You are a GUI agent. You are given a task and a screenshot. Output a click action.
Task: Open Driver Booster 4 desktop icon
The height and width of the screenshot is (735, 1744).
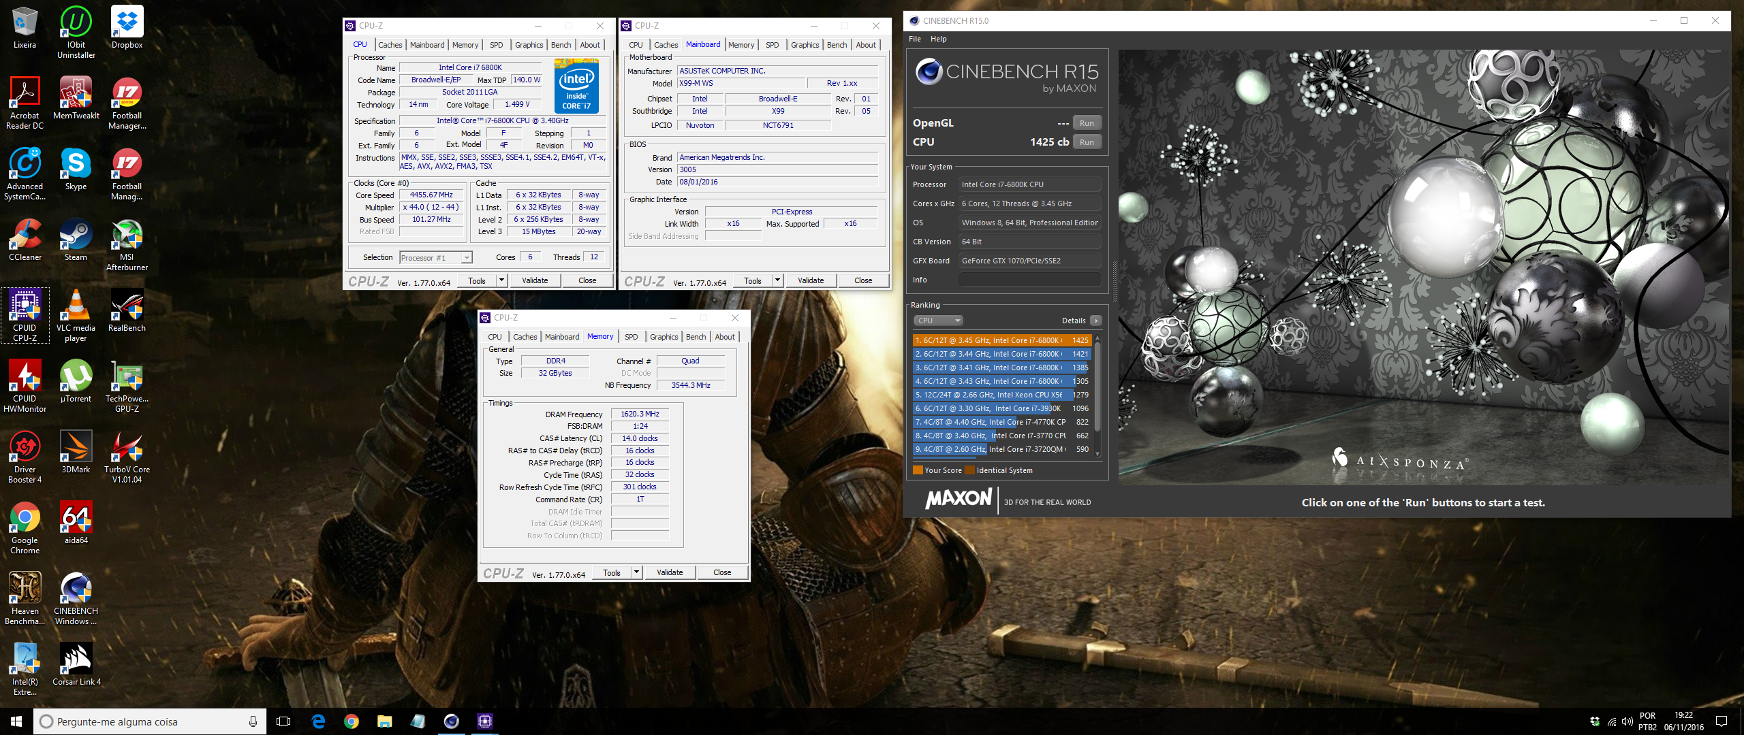tap(25, 457)
